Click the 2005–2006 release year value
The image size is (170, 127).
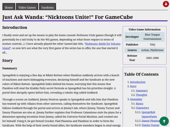(x=152, y=58)
